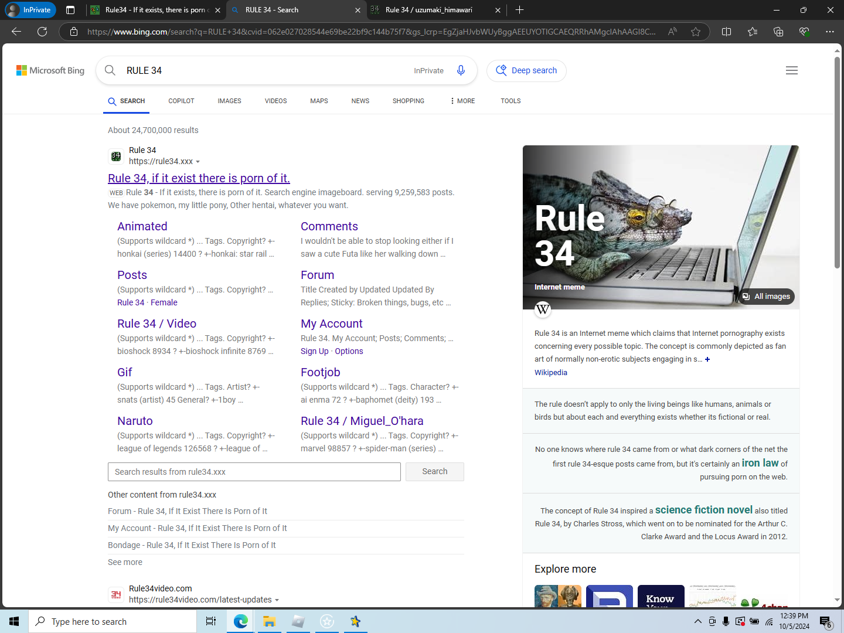The height and width of the screenshot is (633, 844).
Task: Click the magnifier icon in Bing search box
Action: pos(110,70)
